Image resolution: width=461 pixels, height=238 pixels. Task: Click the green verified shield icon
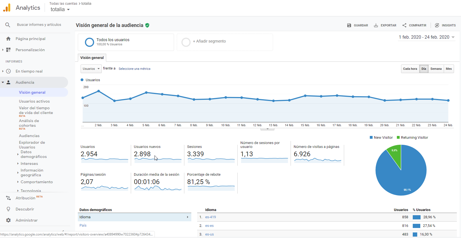click(147, 25)
